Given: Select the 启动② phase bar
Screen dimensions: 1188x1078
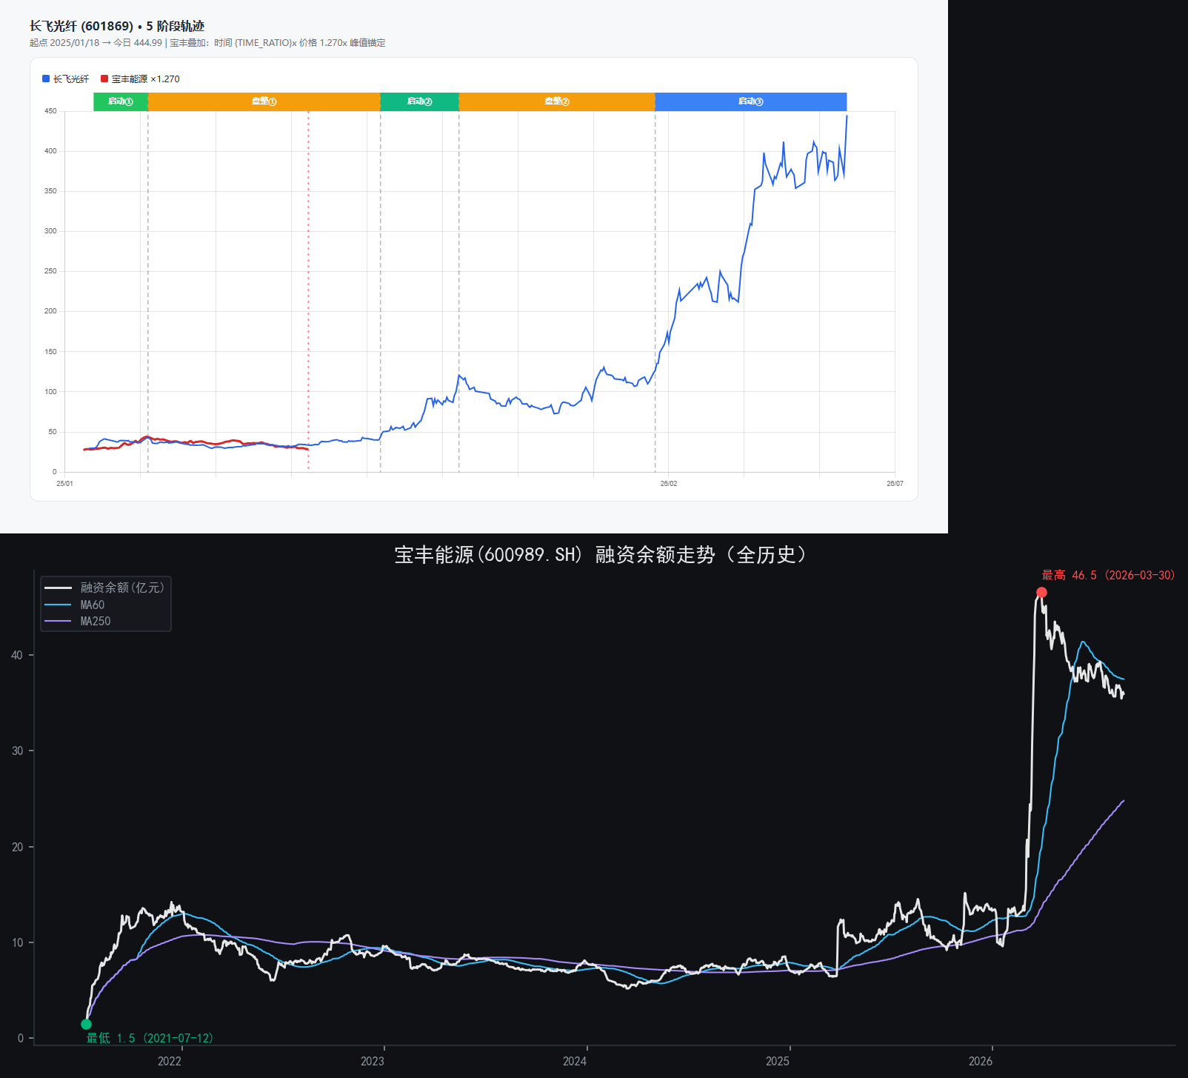Looking at the screenshot, I should (420, 102).
